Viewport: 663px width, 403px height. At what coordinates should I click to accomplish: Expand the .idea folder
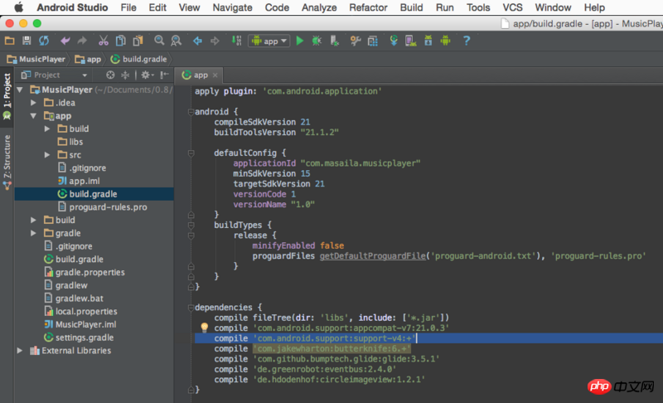pos(33,103)
